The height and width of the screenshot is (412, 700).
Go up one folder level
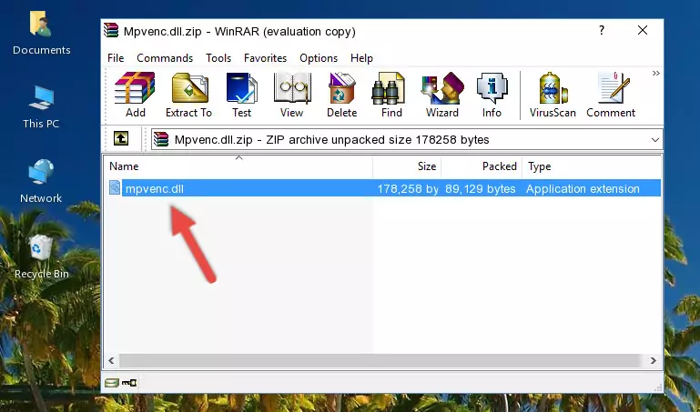coord(121,138)
